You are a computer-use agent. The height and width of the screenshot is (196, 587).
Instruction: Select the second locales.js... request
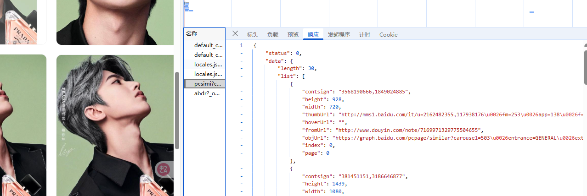pos(204,74)
